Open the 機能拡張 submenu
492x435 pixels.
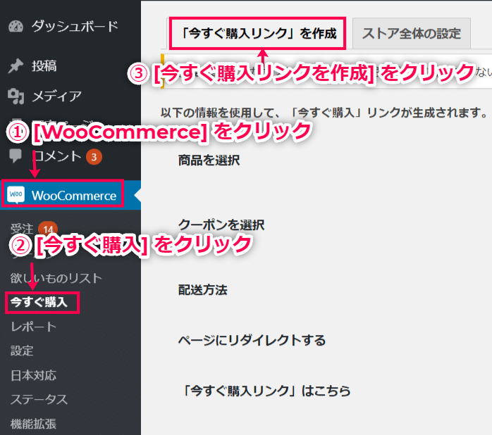[33, 424]
